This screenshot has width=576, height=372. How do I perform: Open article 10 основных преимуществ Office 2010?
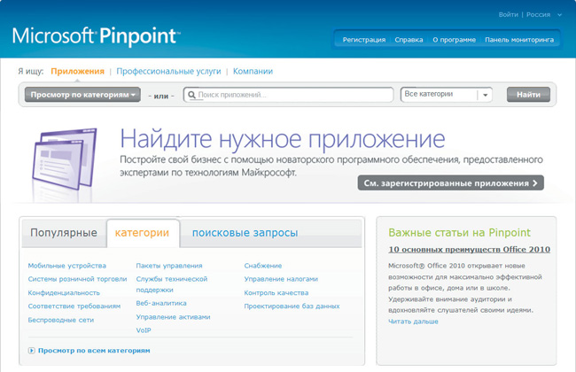[x=469, y=250]
